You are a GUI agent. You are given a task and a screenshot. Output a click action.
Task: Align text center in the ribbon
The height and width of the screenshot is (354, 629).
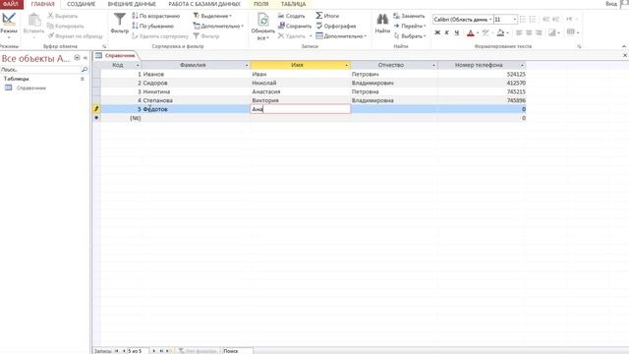(x=529, y=32)
